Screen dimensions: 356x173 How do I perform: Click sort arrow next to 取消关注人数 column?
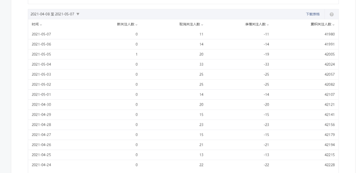tap(202, 25)
